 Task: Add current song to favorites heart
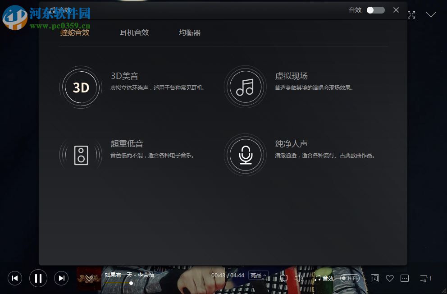point(390,278)
